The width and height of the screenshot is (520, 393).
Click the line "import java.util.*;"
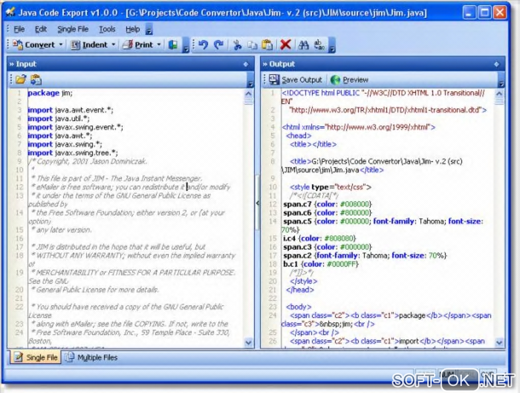click(58, 119)
